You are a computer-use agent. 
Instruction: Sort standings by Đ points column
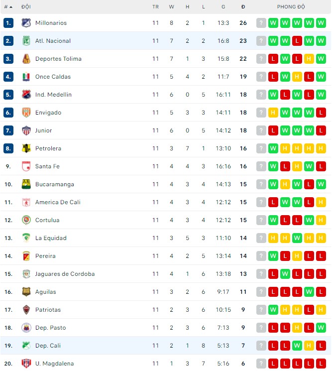243,7
